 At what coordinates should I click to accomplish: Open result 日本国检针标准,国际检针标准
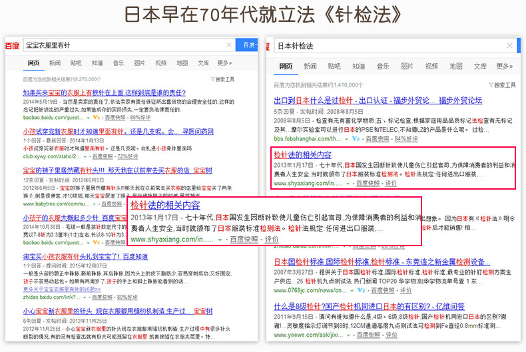point(382,262)
